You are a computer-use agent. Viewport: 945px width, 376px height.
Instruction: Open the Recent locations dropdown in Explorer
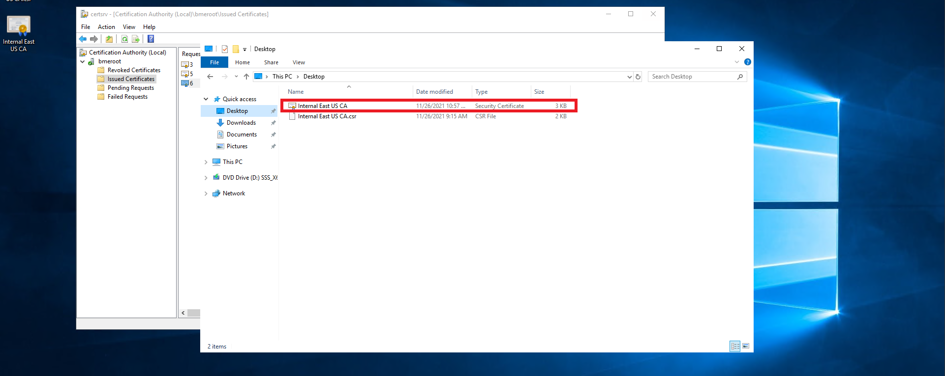pos(236,77)
